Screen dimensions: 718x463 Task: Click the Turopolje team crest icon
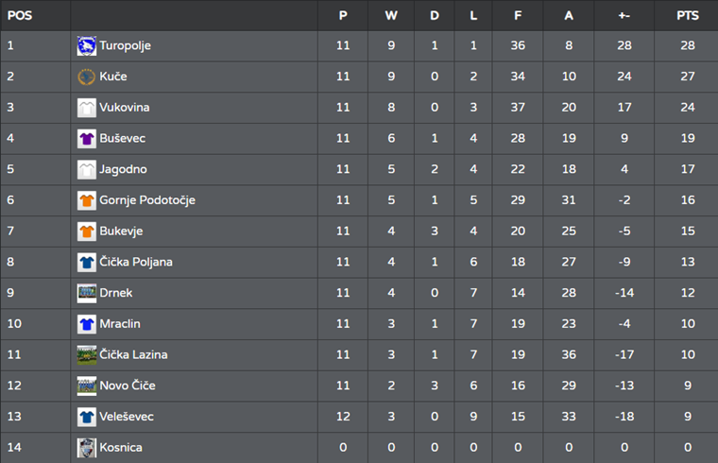point(87,45)
